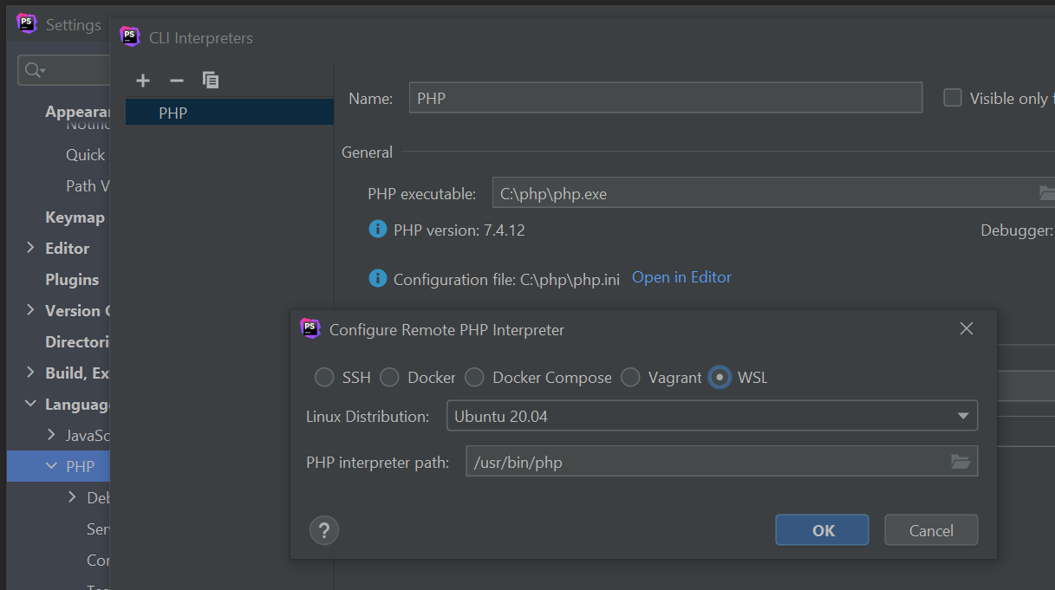
Task: Click the PHP version info icon
Action: tap(377, 229)
